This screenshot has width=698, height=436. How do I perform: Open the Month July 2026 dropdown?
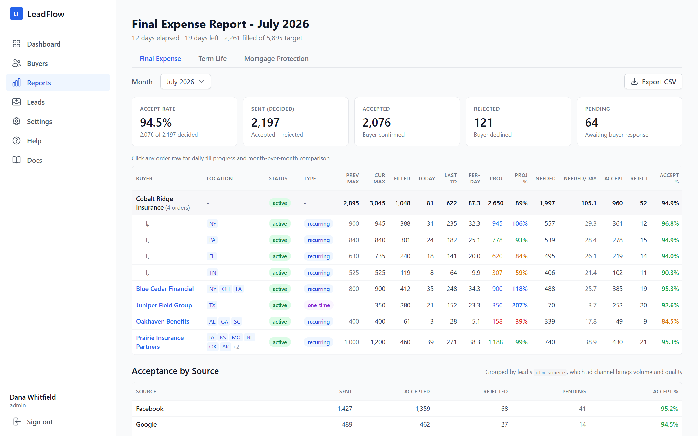click(x=185, y=82)
